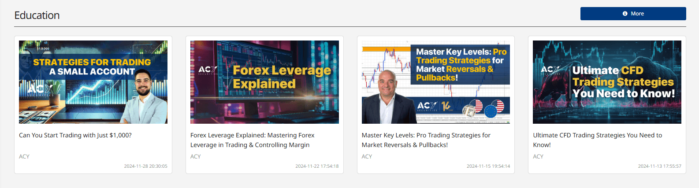
Task: Open 'Forex Leverage Explained: Mastering Forex Leverage' title link
Action: (253, 140)
